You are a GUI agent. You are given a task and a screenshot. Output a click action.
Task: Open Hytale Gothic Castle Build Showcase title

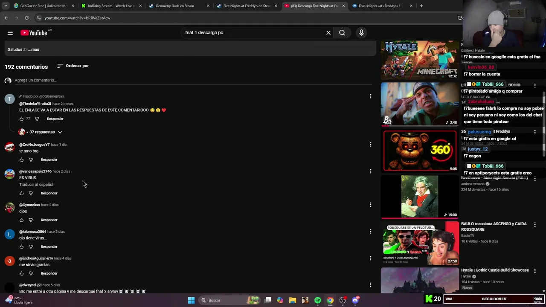point(495,270)
